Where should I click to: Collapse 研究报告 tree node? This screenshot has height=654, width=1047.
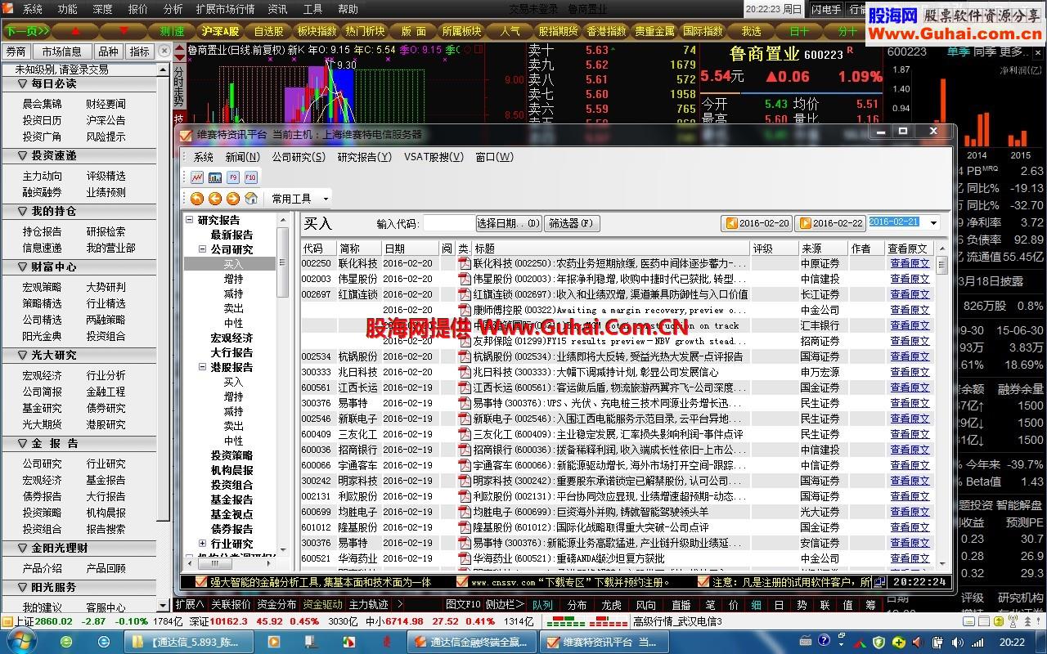[x=189, y=220]
